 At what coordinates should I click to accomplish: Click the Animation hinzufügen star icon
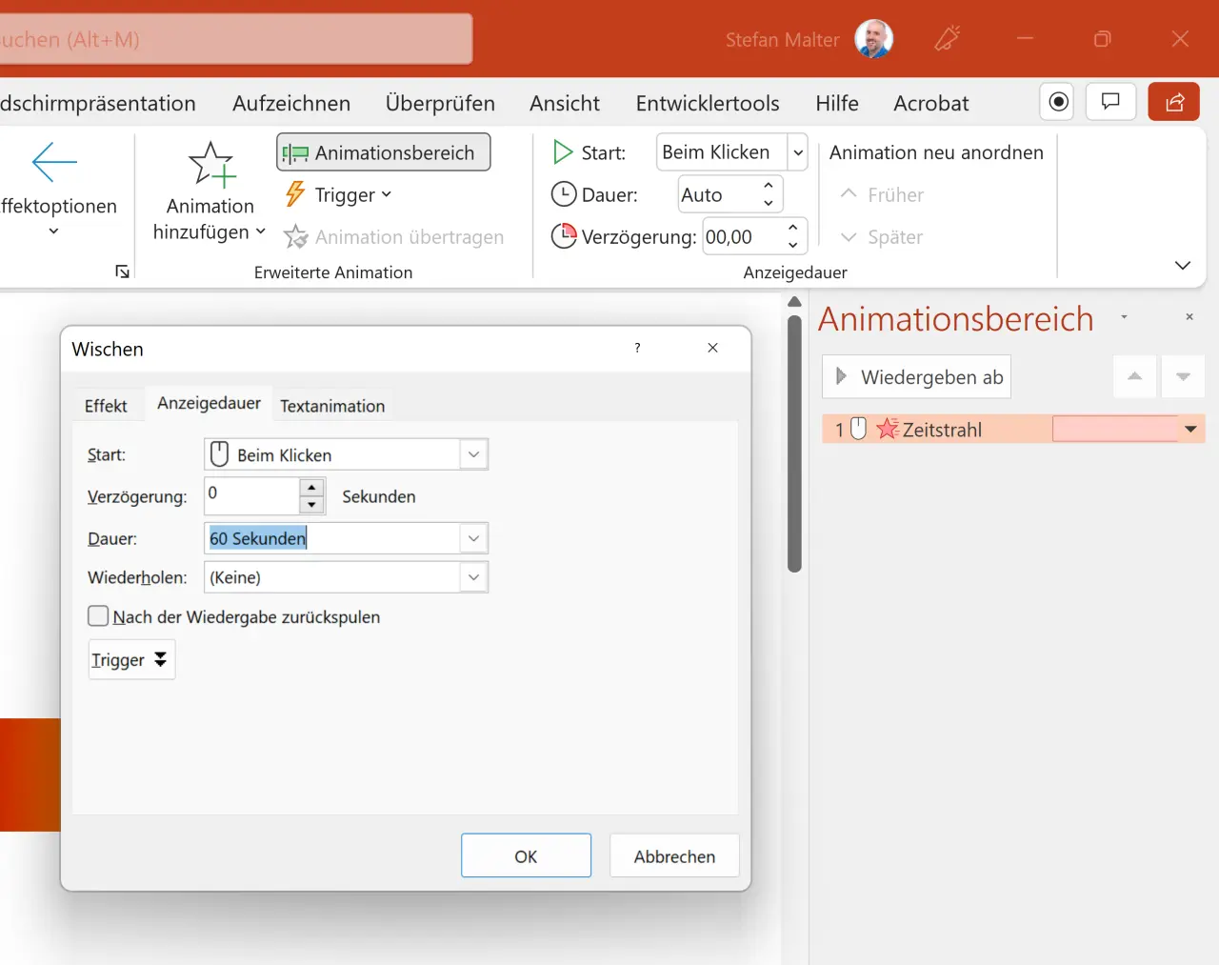[211, 164]
